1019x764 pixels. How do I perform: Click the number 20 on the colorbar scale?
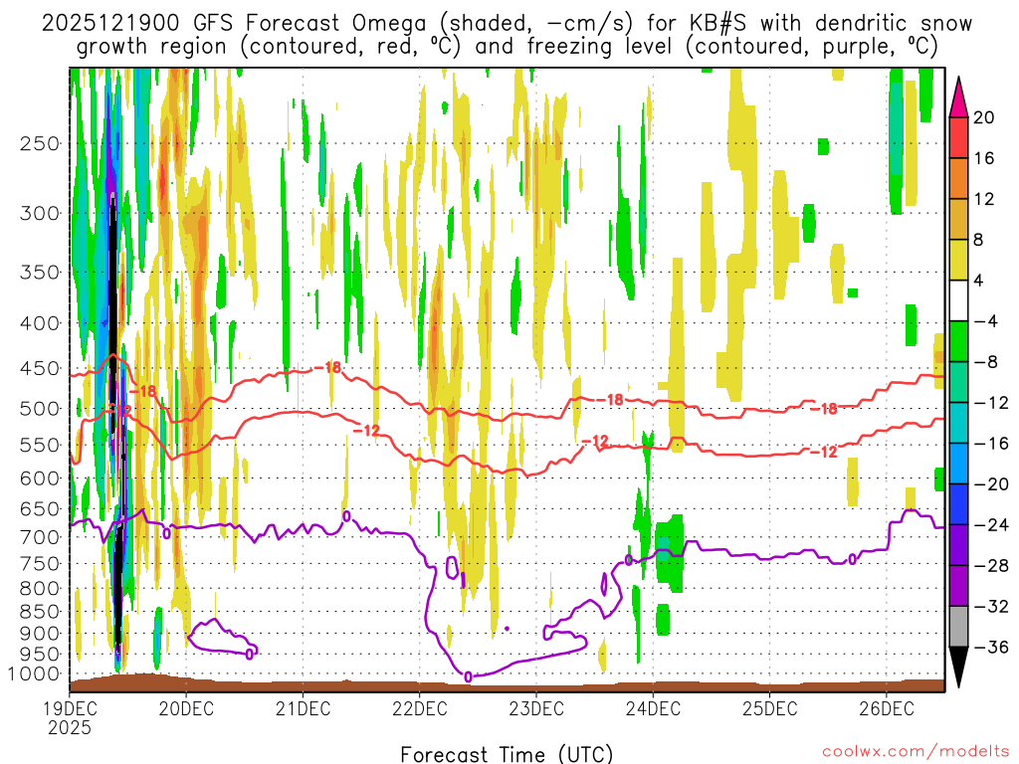click(x=984, y=117)
